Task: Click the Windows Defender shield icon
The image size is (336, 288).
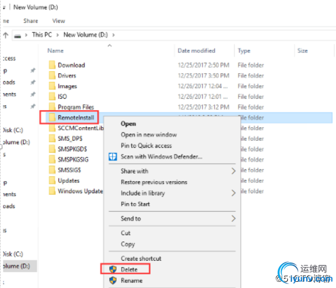Action: [x=113, y=157]
